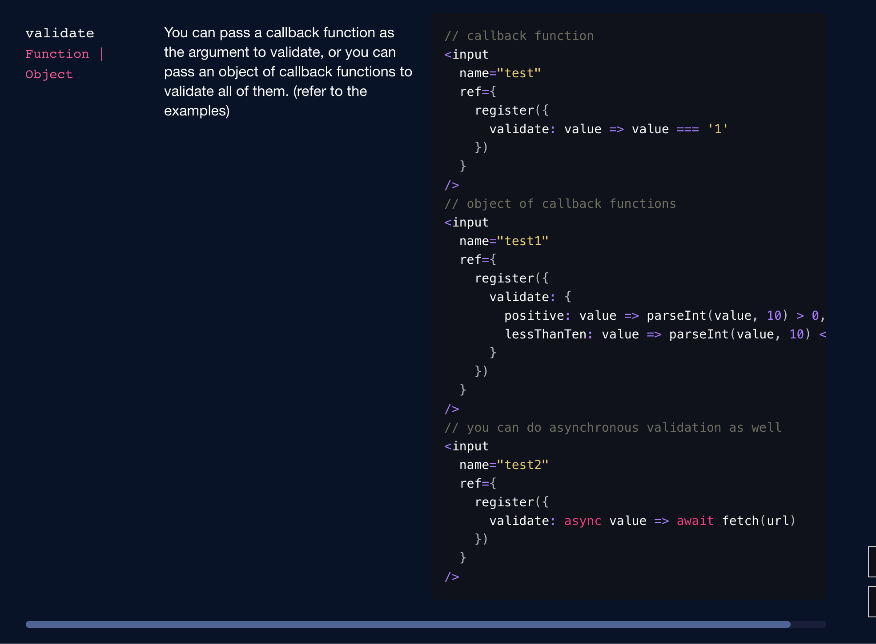
Task: Click the name="test1" attribute line
Action: (x=504, y=241)
